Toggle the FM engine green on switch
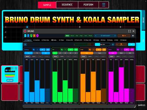The width and height of the screenshot is (147, 110). (x=76, y=50)
